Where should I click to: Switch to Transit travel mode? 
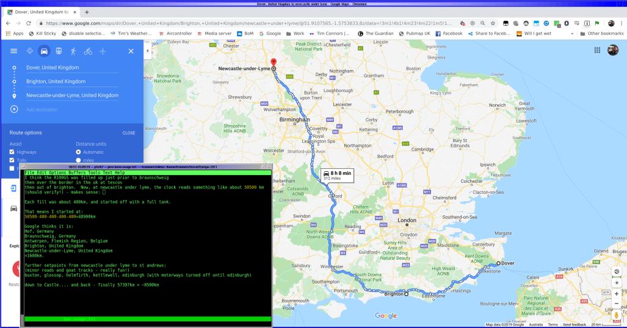[59, 51]
